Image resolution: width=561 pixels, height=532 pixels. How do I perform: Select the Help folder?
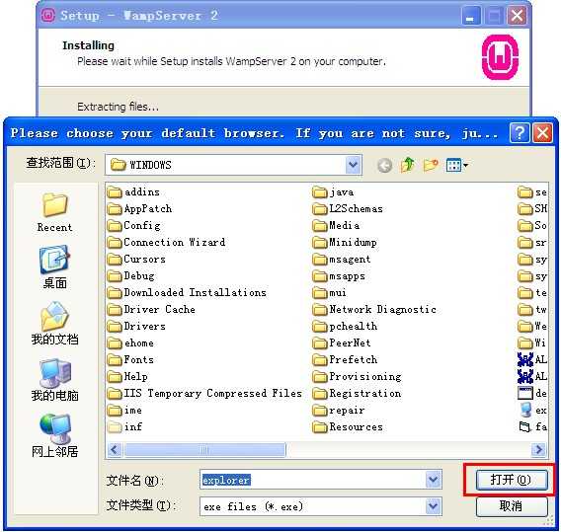[127, 377]
